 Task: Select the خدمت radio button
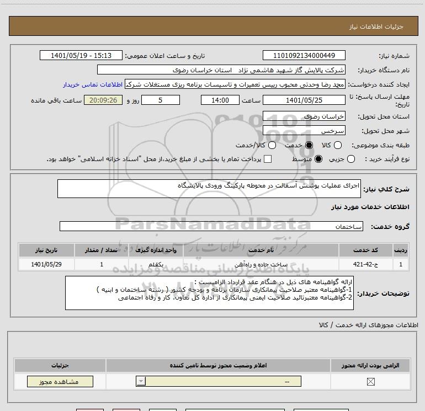click(x=309, y=145)
